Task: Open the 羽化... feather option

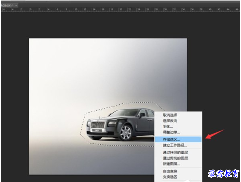Action: pyautogui.click(x=178, y=126)
